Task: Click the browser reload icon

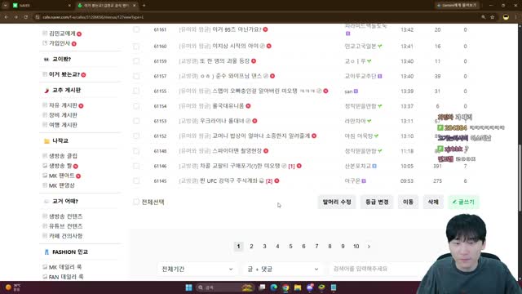Action: click(25, 17)
